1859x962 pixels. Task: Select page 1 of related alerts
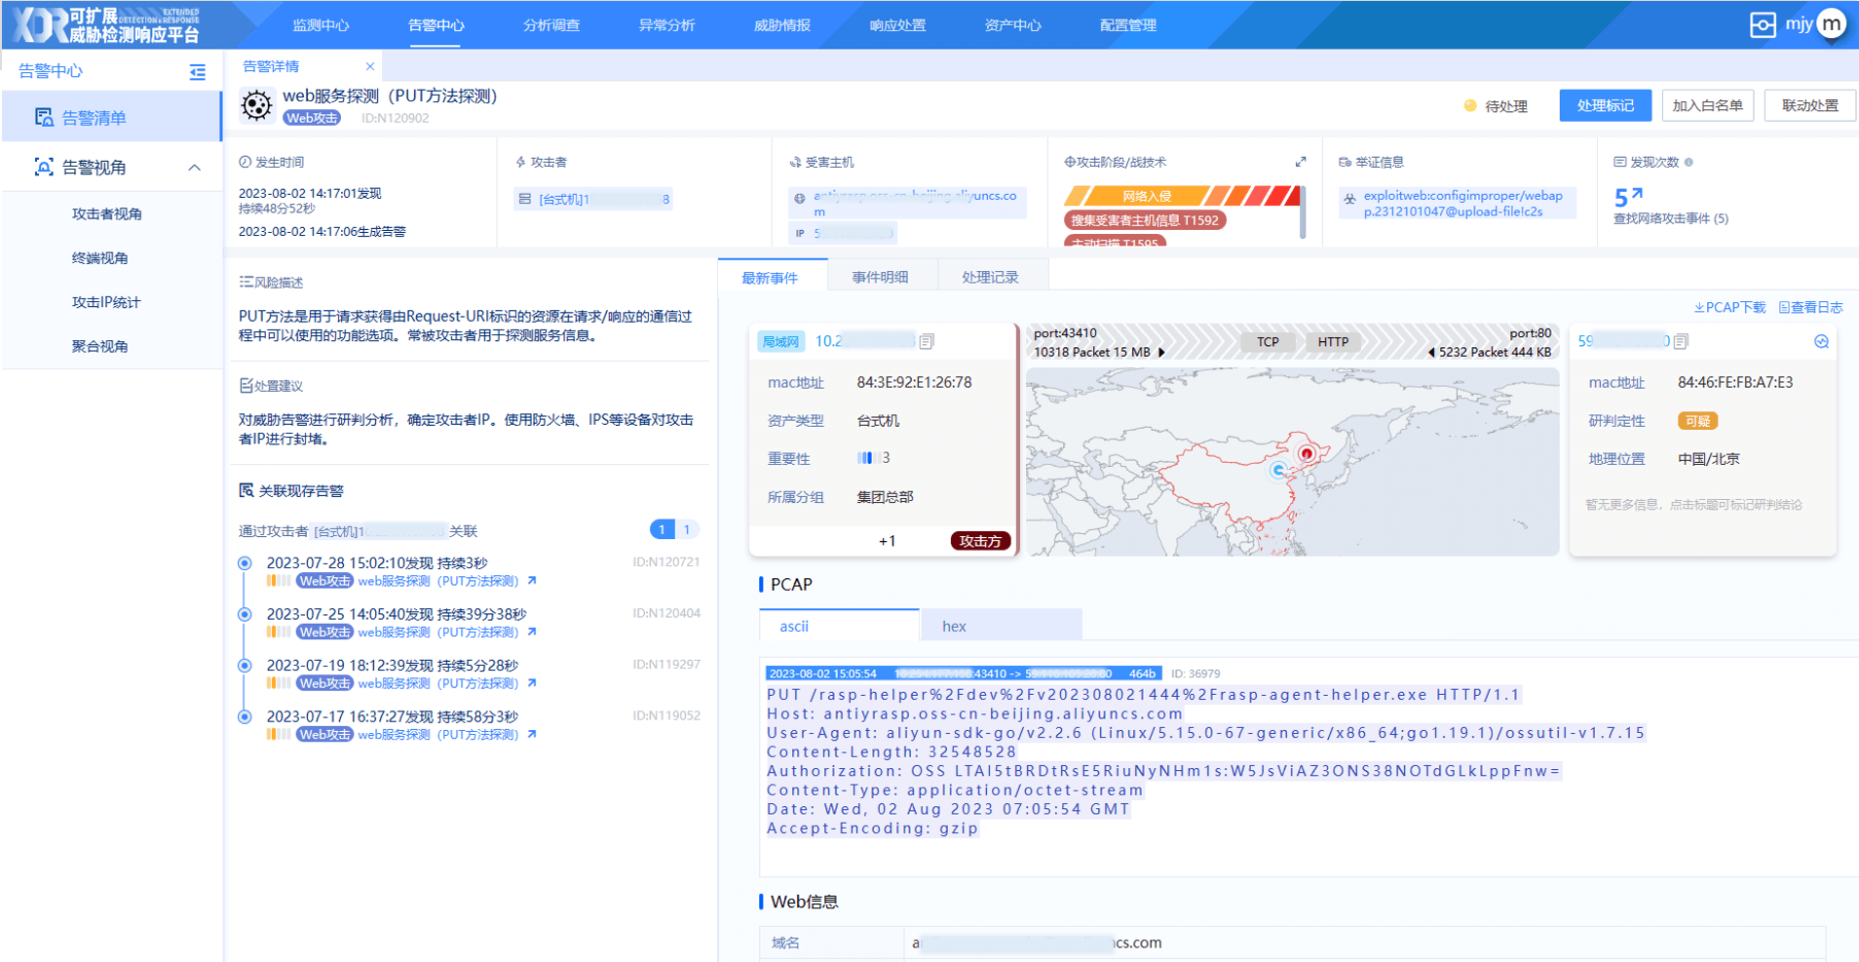pyautogui.click(x=662, y=529)
